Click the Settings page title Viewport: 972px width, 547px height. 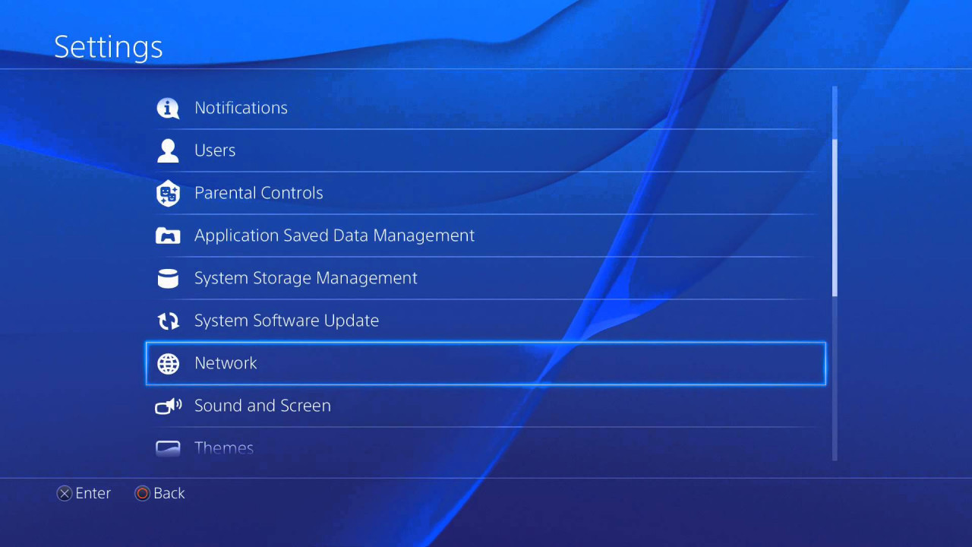(109, 47)
